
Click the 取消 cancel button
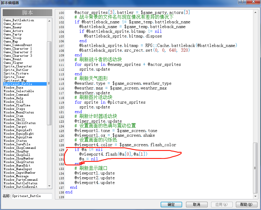(197, 204)
